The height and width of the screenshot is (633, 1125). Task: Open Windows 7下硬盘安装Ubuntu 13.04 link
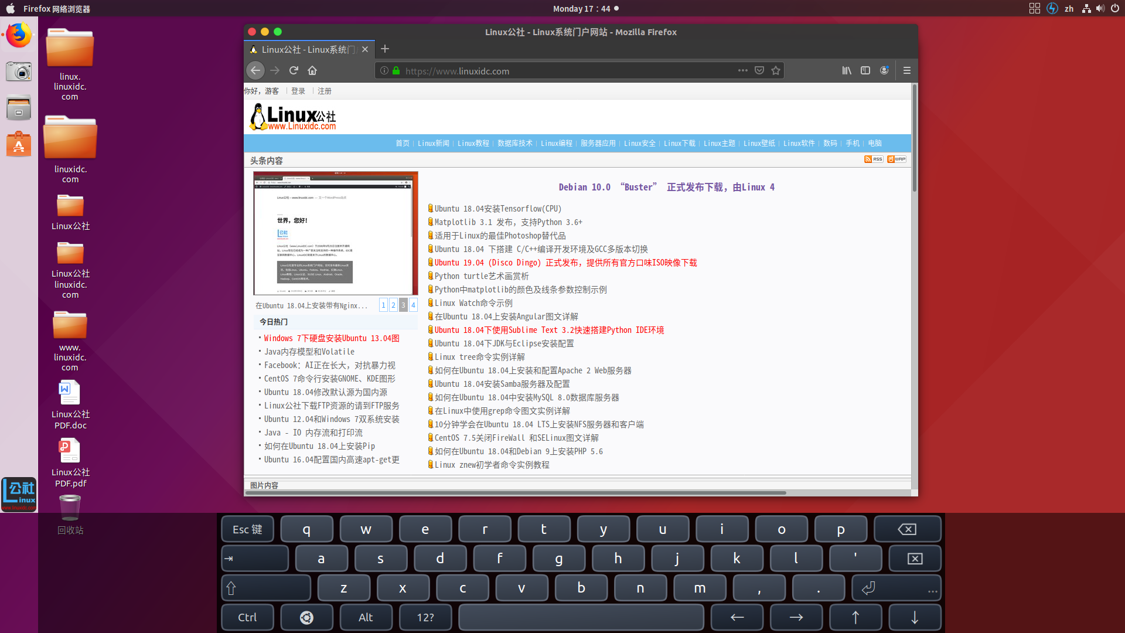[x=332, y=338]
